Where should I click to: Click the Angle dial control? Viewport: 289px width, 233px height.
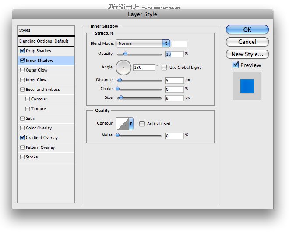[123, 68]
